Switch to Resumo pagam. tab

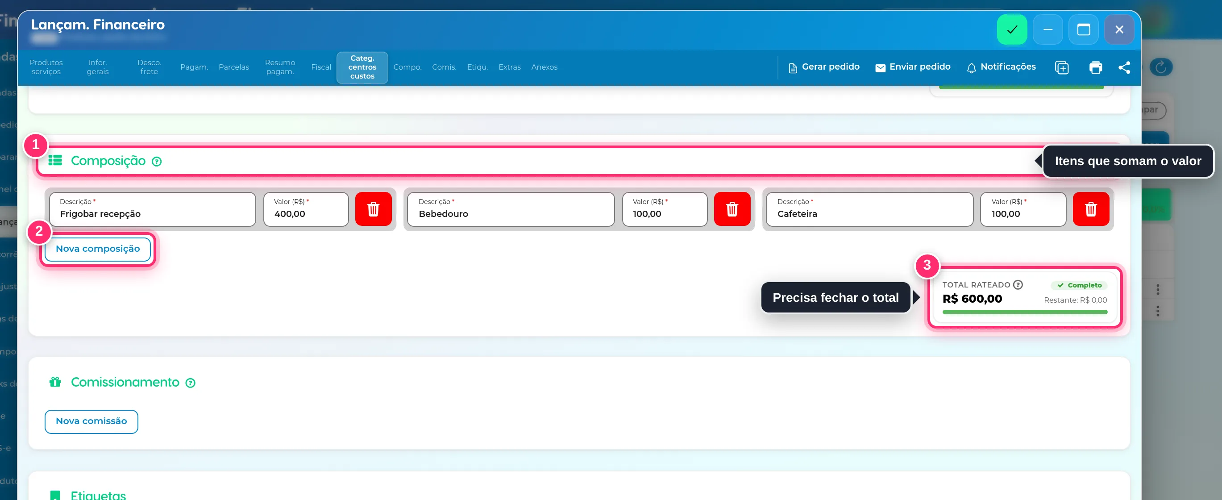pos(280,67)
